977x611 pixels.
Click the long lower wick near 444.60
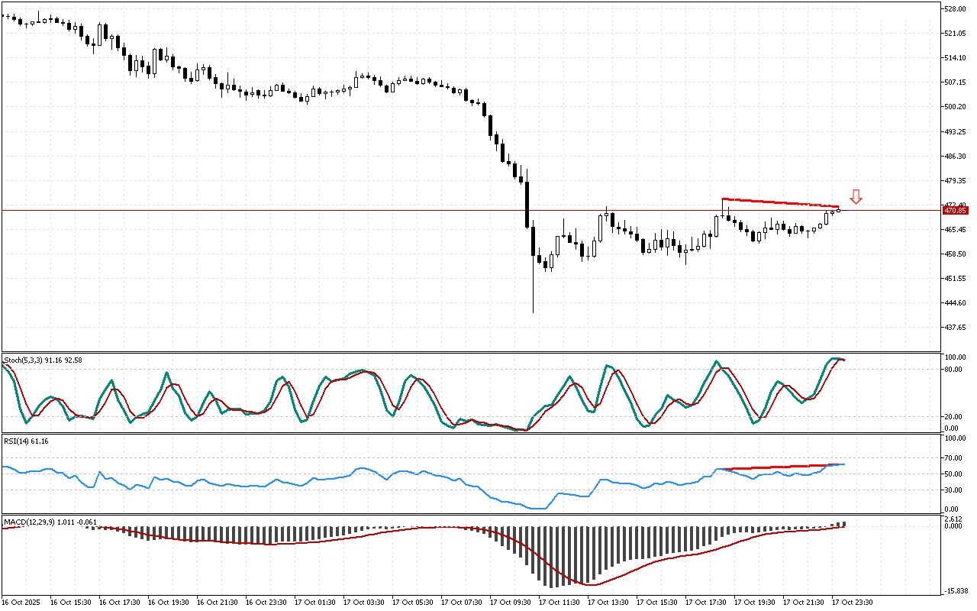coord(533,294)
